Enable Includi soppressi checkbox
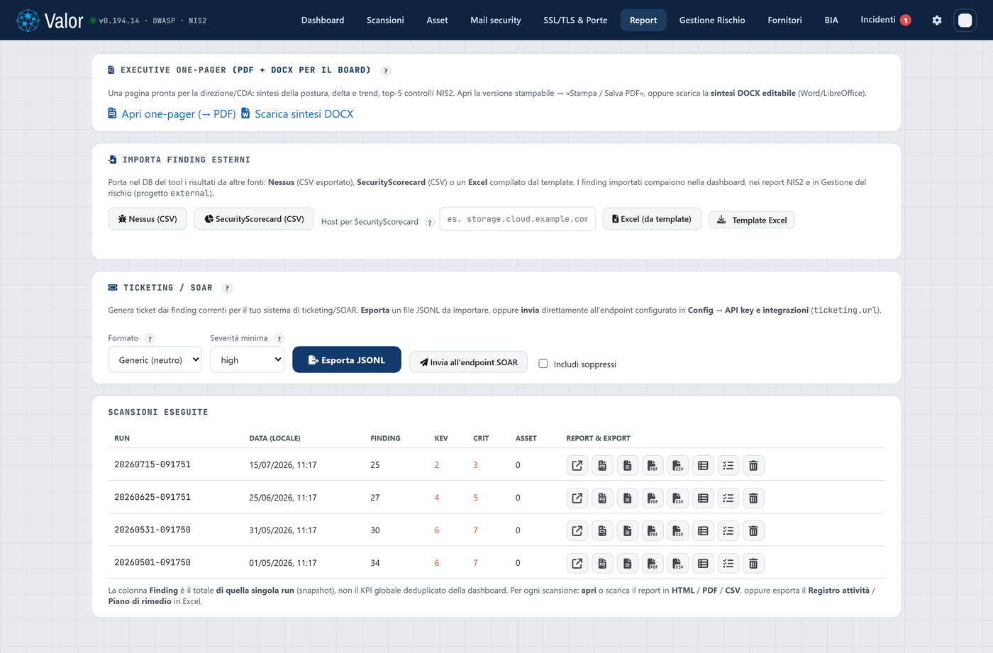 [x=543, y=364]
